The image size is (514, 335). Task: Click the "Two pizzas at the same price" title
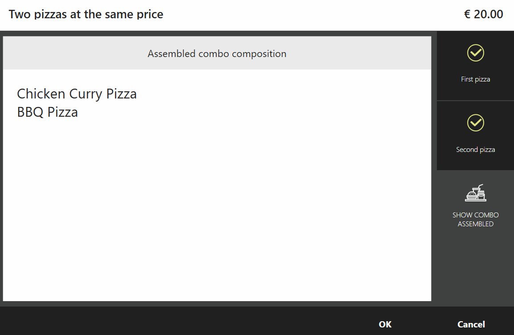(x=86, y=14)
